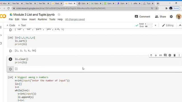Go to the Colab home logo
This screenshot has height=102, width=182.
pos(3,16)
